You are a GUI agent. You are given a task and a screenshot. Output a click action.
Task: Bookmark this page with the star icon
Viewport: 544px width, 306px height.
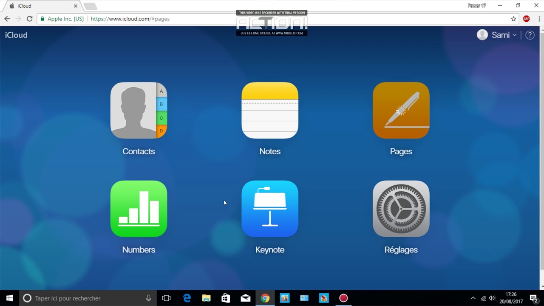tap(513, 19)
